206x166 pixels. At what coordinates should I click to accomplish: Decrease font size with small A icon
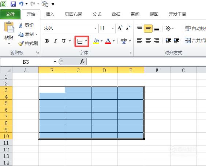point(128,28)
